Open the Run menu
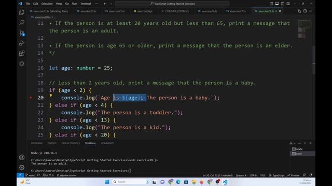The height and width of the screenshot is (186, 332). [75, 4]
